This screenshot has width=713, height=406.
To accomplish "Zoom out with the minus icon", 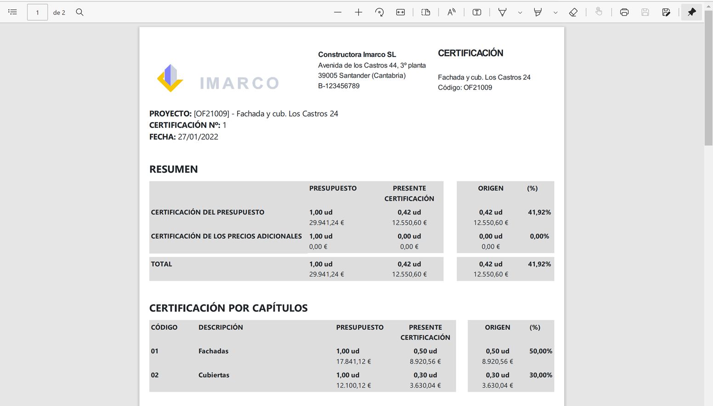I will 338,12.
